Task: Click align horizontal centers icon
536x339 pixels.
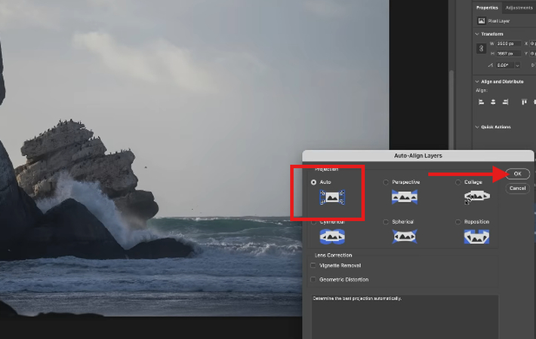Action: 493,102
